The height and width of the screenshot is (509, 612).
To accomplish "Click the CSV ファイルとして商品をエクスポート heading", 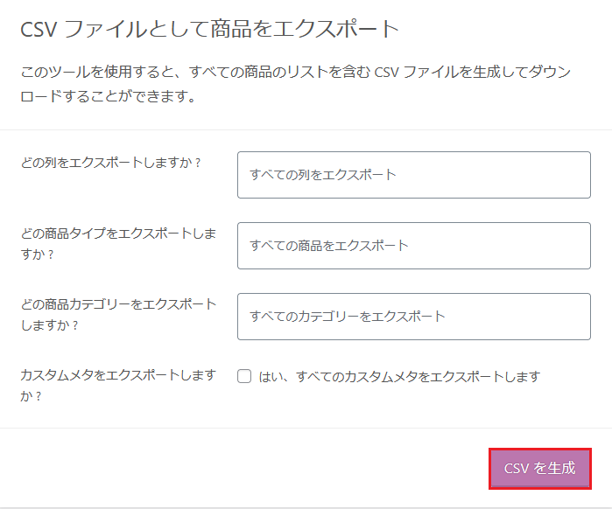I will coord(209,29).
